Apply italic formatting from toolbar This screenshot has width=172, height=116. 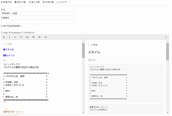pos(9,37)
